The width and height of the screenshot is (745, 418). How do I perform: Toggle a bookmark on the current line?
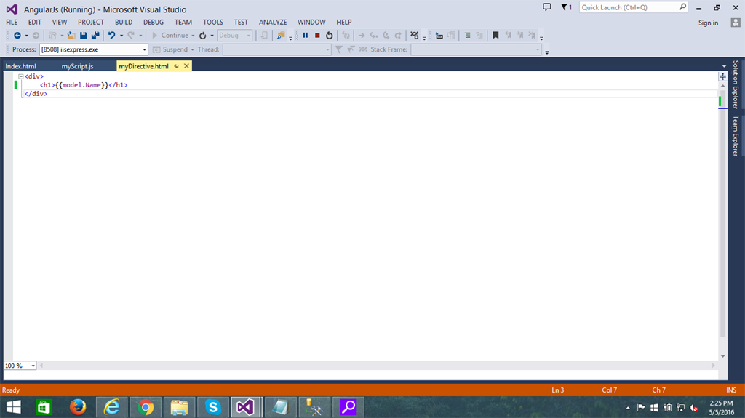point(495,36)
